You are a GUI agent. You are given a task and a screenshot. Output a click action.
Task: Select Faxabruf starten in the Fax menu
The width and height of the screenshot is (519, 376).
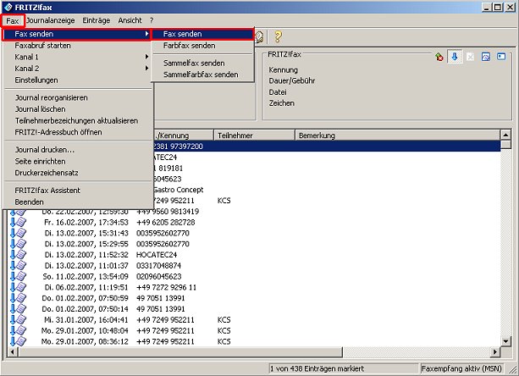[77, 46]
